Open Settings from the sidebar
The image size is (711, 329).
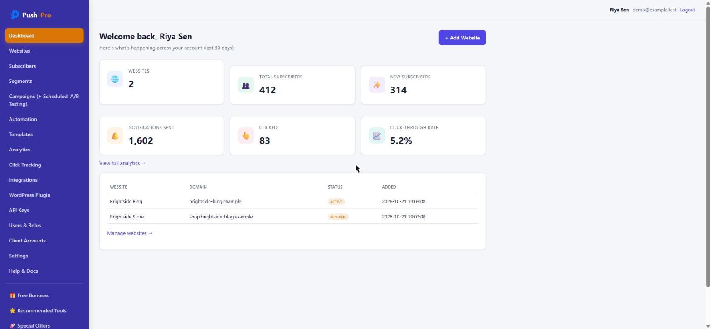44,256
